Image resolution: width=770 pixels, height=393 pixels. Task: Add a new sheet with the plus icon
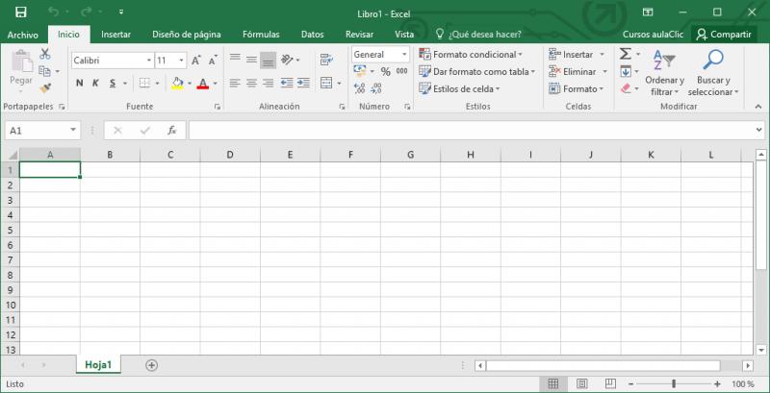tap(151, 365)
